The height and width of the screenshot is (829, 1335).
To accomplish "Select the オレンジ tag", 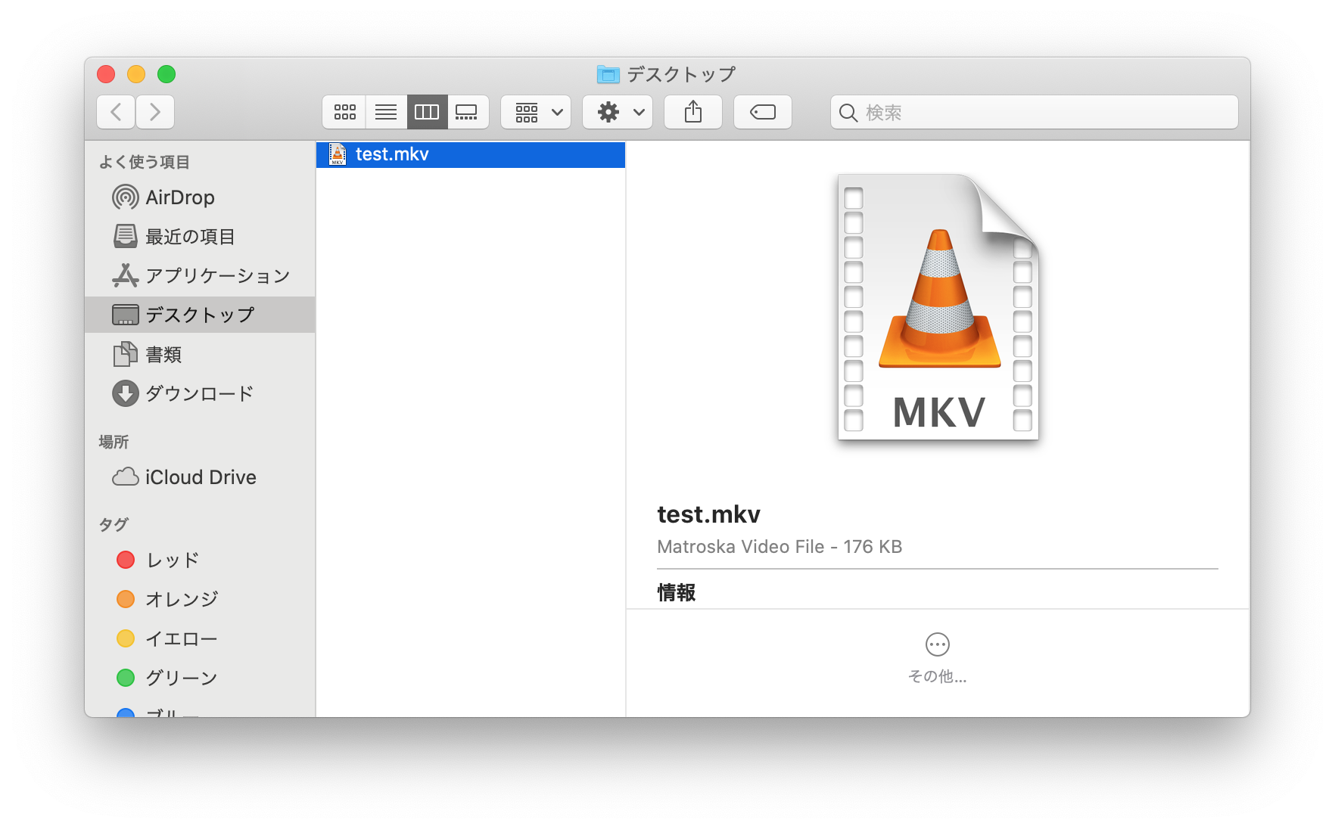I will (200, 599).
